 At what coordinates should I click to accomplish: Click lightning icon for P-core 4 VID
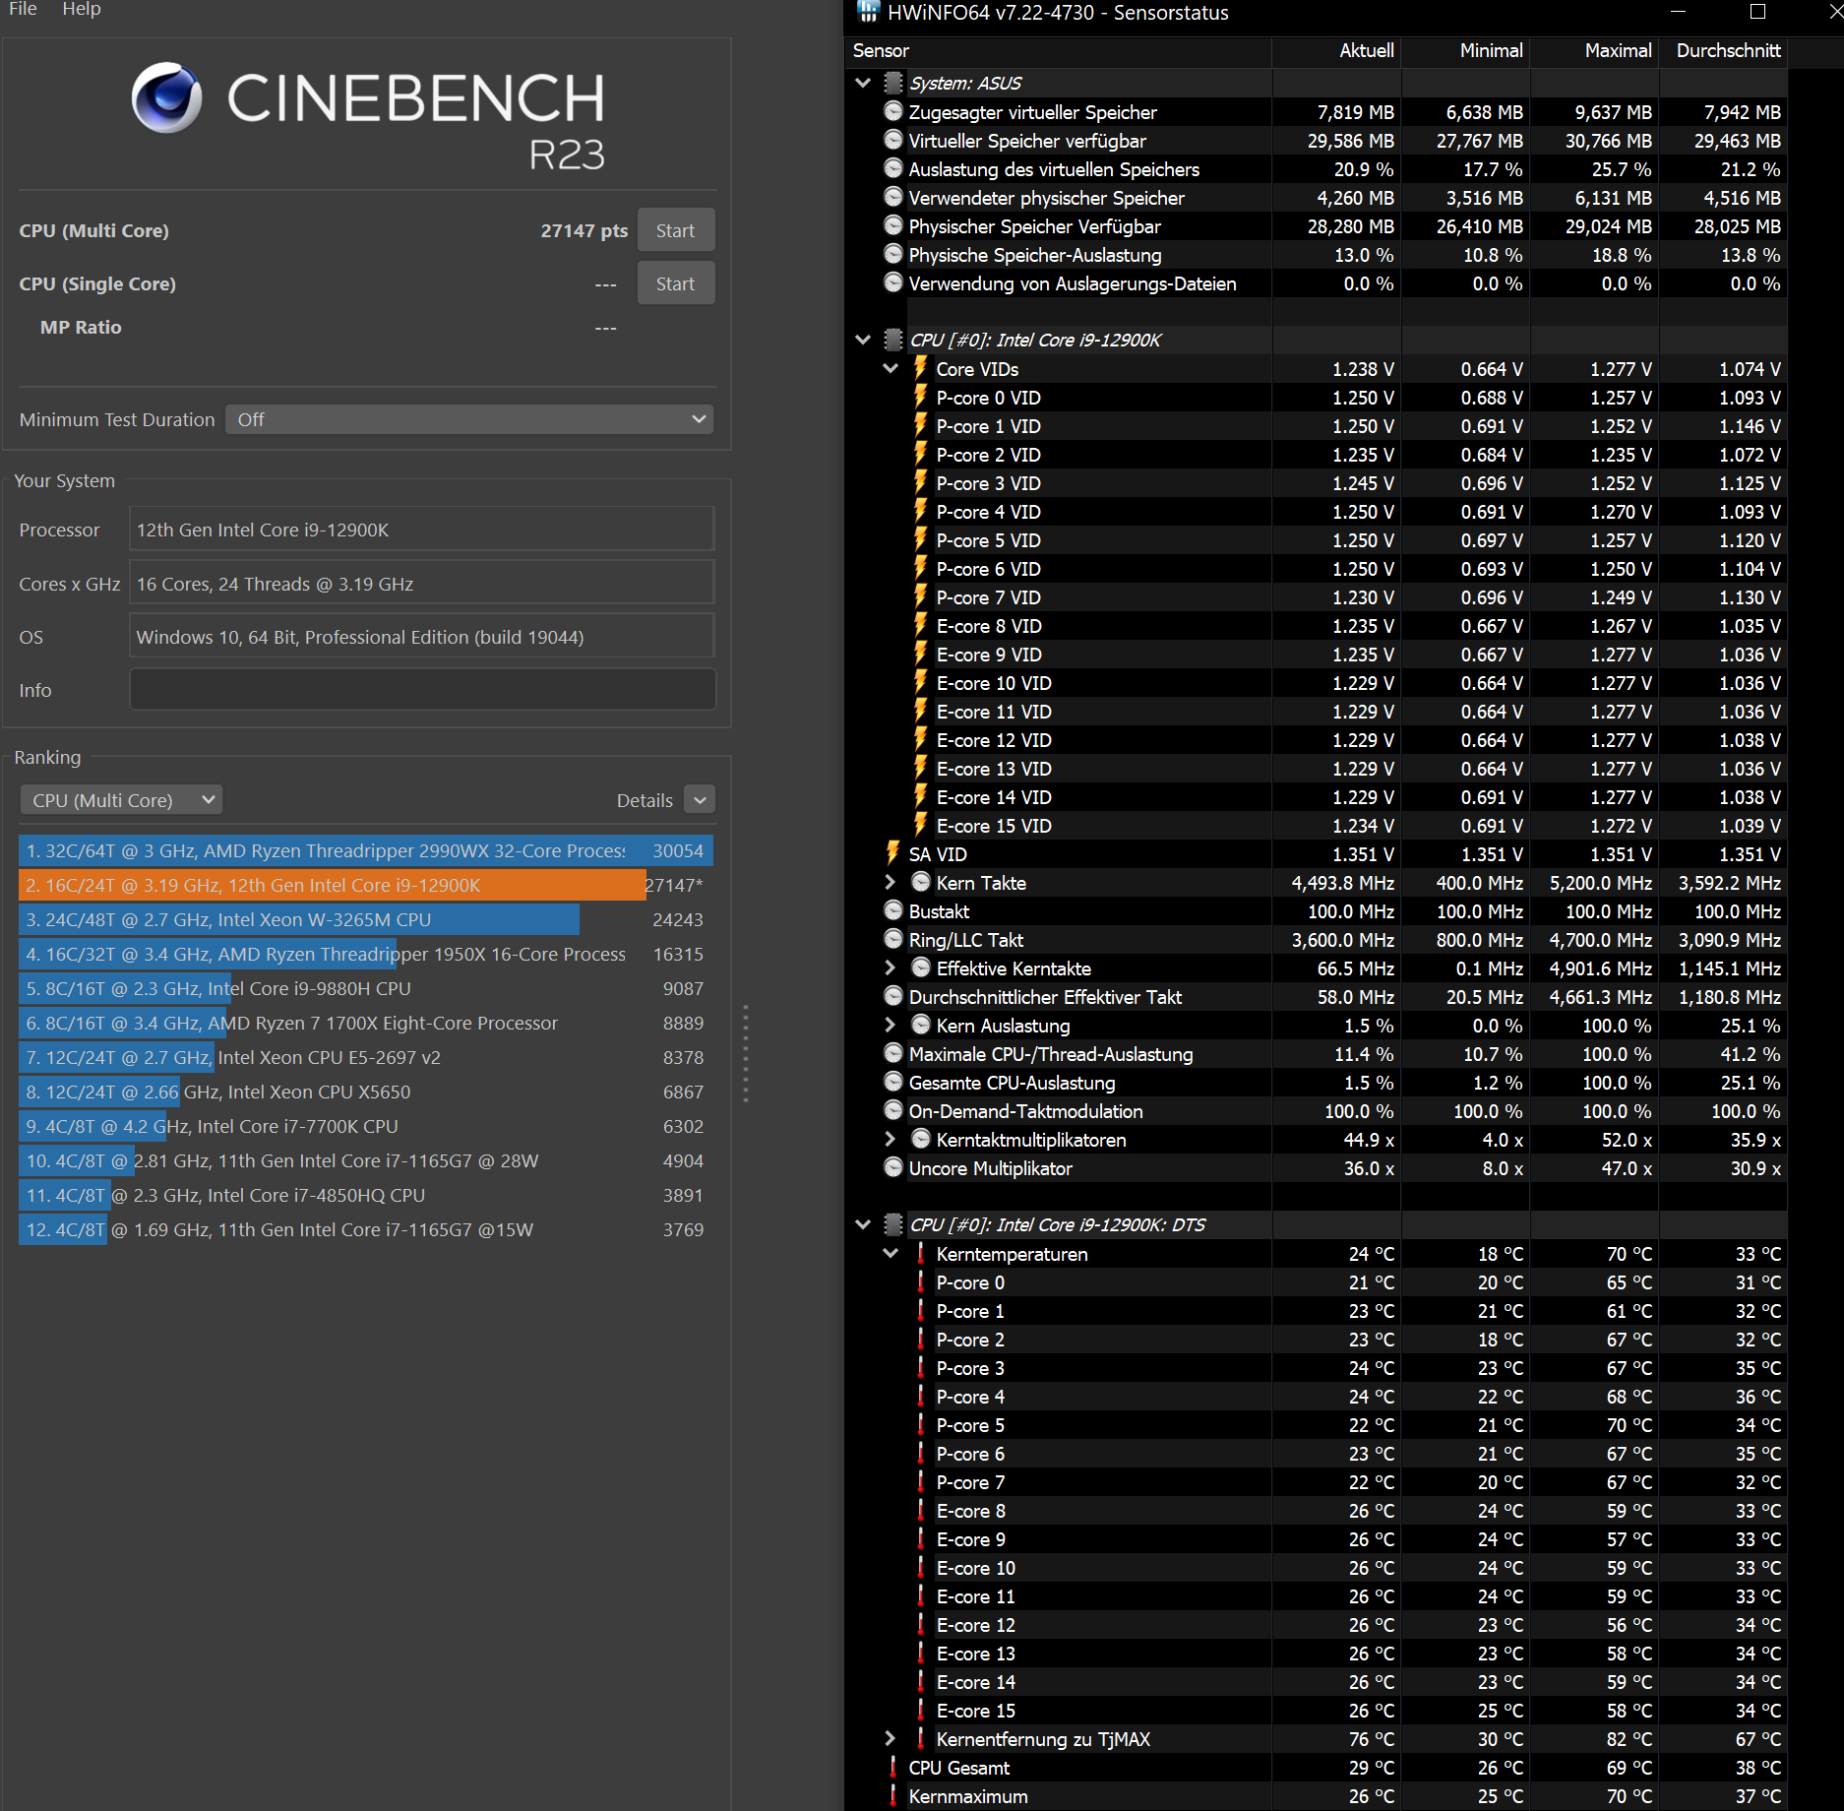coord(921,511)
